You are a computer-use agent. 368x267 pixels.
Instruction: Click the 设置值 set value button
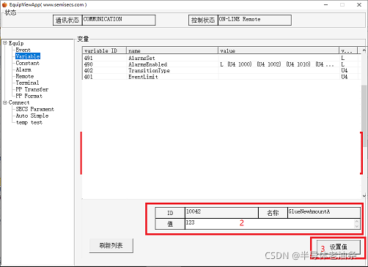pyautogui.click(x=339, y=247)
